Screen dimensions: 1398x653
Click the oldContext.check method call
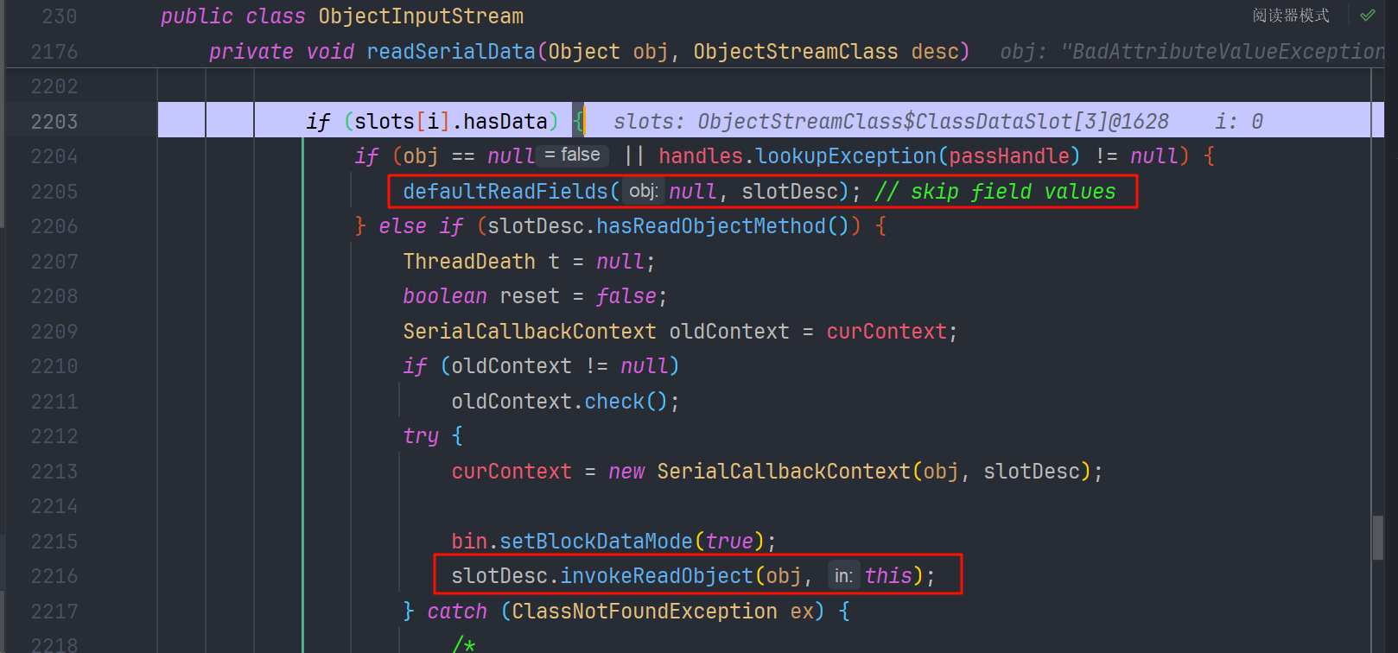point(614,402)
